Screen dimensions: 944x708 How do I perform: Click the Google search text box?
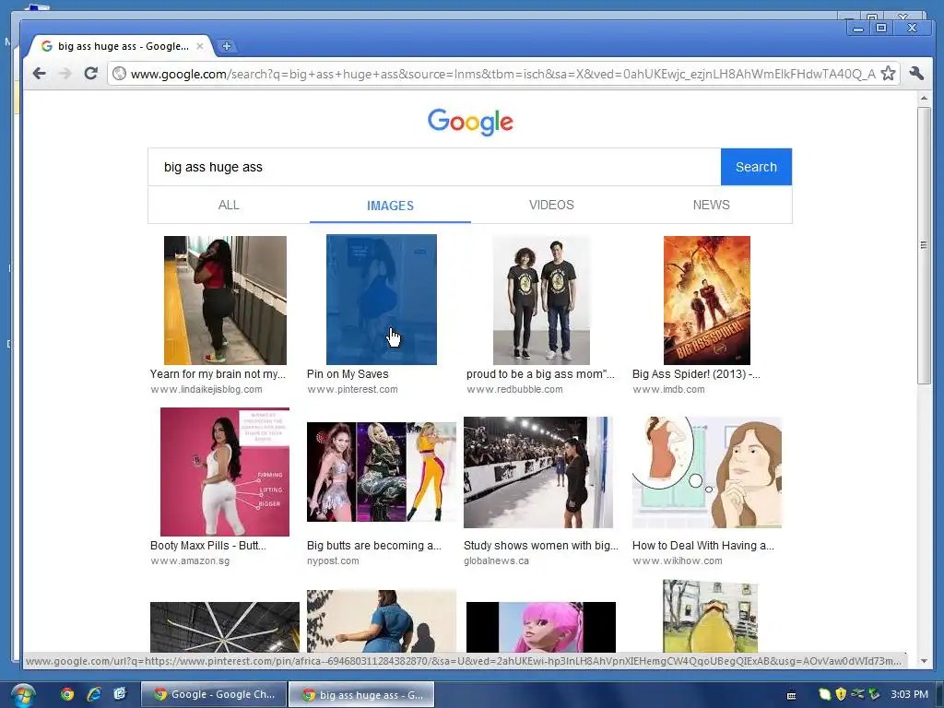click(x=434, y=167)
